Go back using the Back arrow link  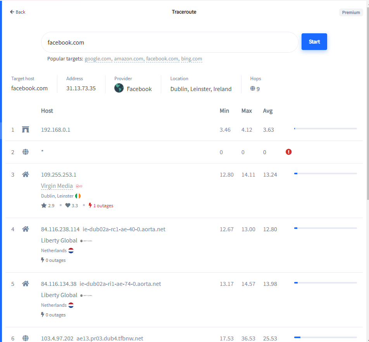(18, 12)
